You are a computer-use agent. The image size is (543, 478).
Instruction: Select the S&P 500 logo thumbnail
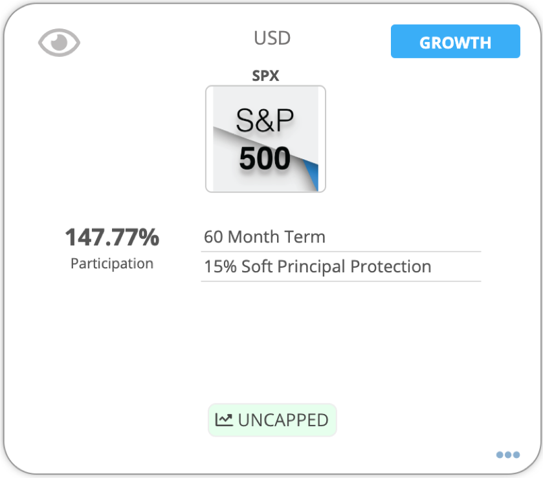click(x=265, y=139)
